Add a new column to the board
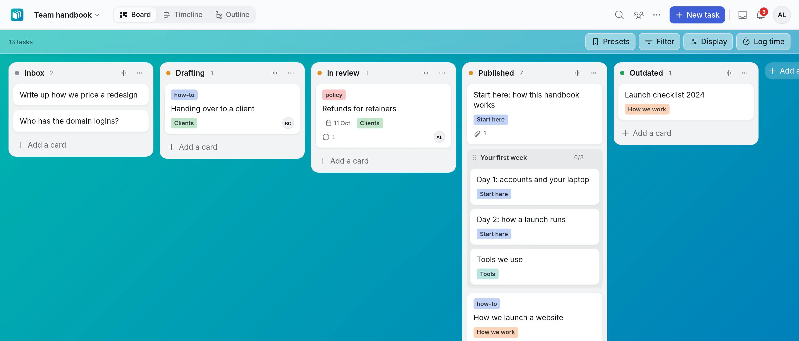This screenshot has height=341, width=799. [782, 71]
